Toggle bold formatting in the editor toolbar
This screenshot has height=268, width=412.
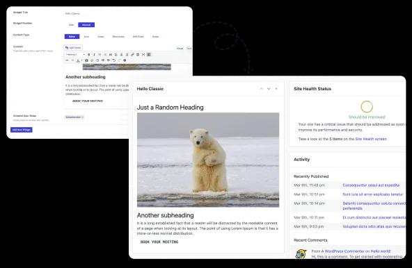click(89, 55)
